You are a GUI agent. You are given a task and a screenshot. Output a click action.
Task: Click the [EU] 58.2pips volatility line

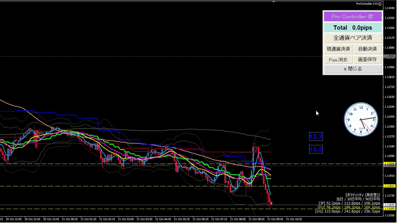pyautogui.click(x=349, y=207)
